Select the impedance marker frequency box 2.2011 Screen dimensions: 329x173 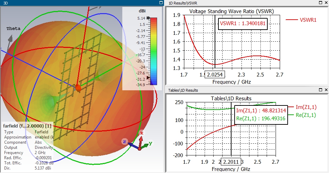pyautogui.click(x=231, y=162)
